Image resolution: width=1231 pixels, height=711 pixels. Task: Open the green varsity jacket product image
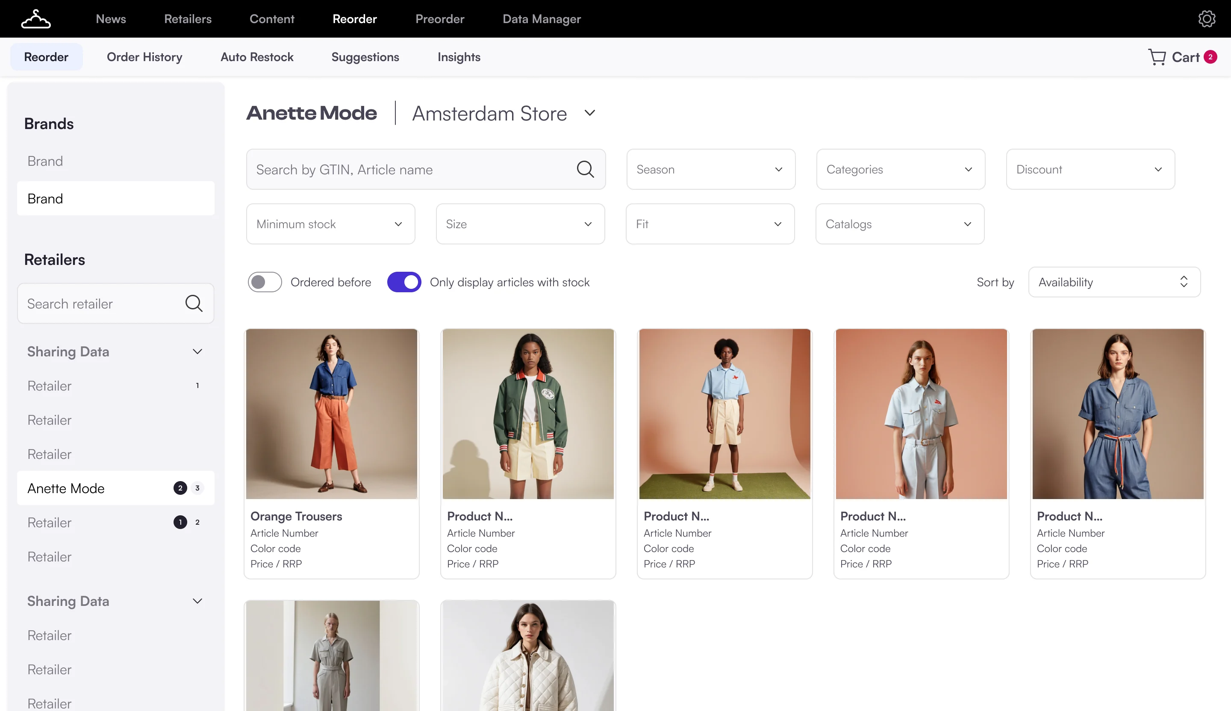(528, 414)
